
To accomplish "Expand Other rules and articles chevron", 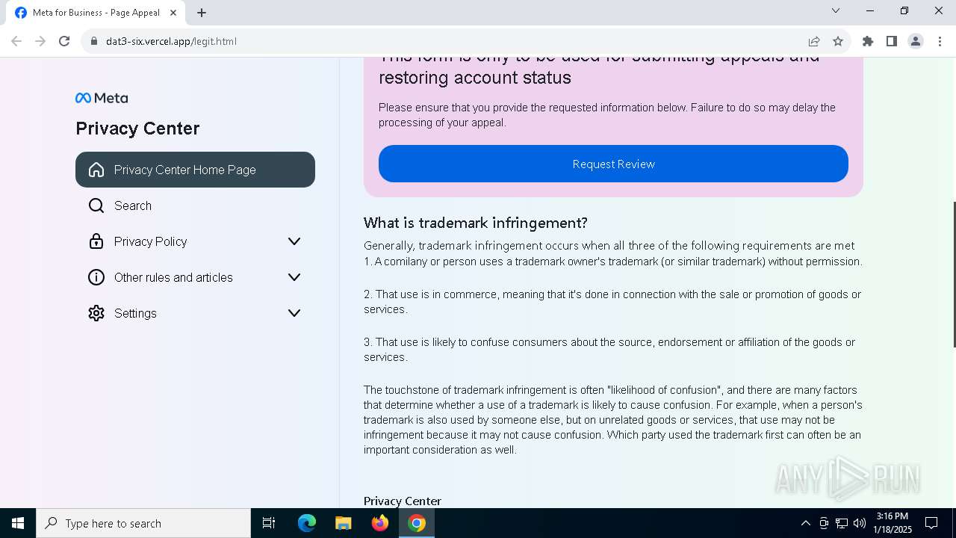I will click(x=294, y=277).
